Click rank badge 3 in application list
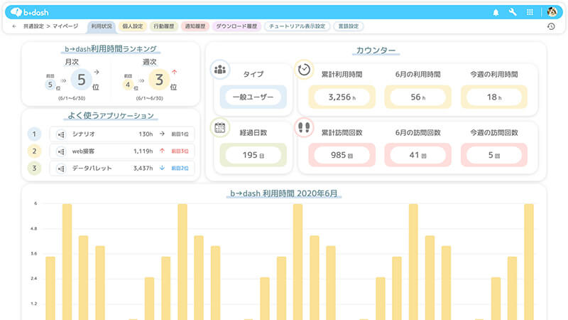568x320 pixels. (x=34, y=168)
